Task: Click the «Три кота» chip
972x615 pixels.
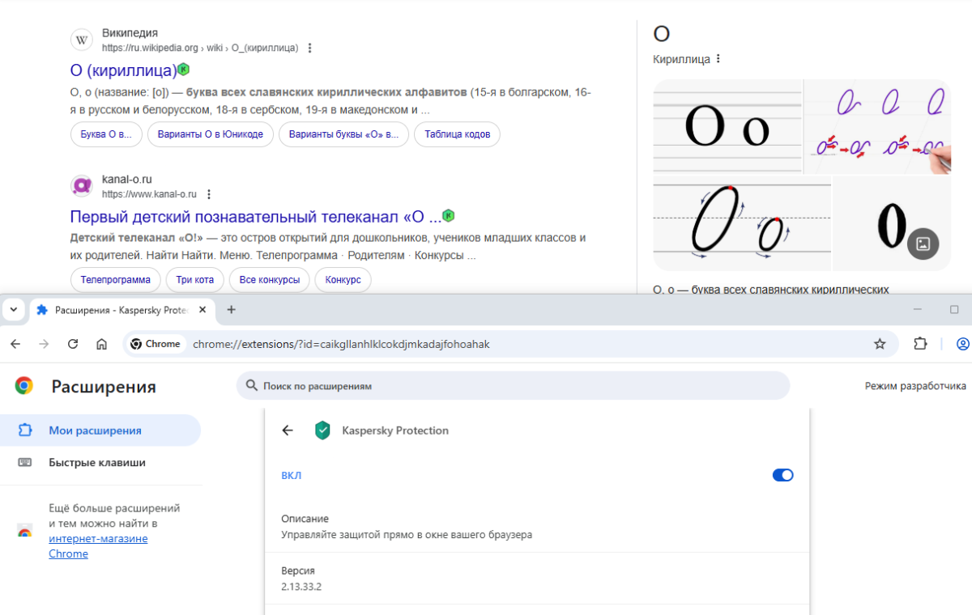Action: click(195, 280)
